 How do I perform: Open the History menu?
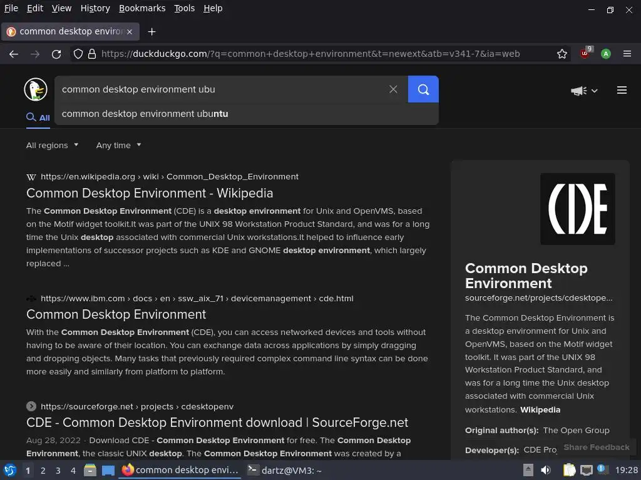pyautogui.click(x=95, y=8)
